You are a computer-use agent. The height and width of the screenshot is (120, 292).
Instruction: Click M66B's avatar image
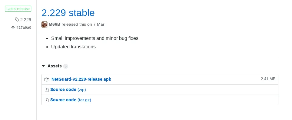[x=45, y=24]
